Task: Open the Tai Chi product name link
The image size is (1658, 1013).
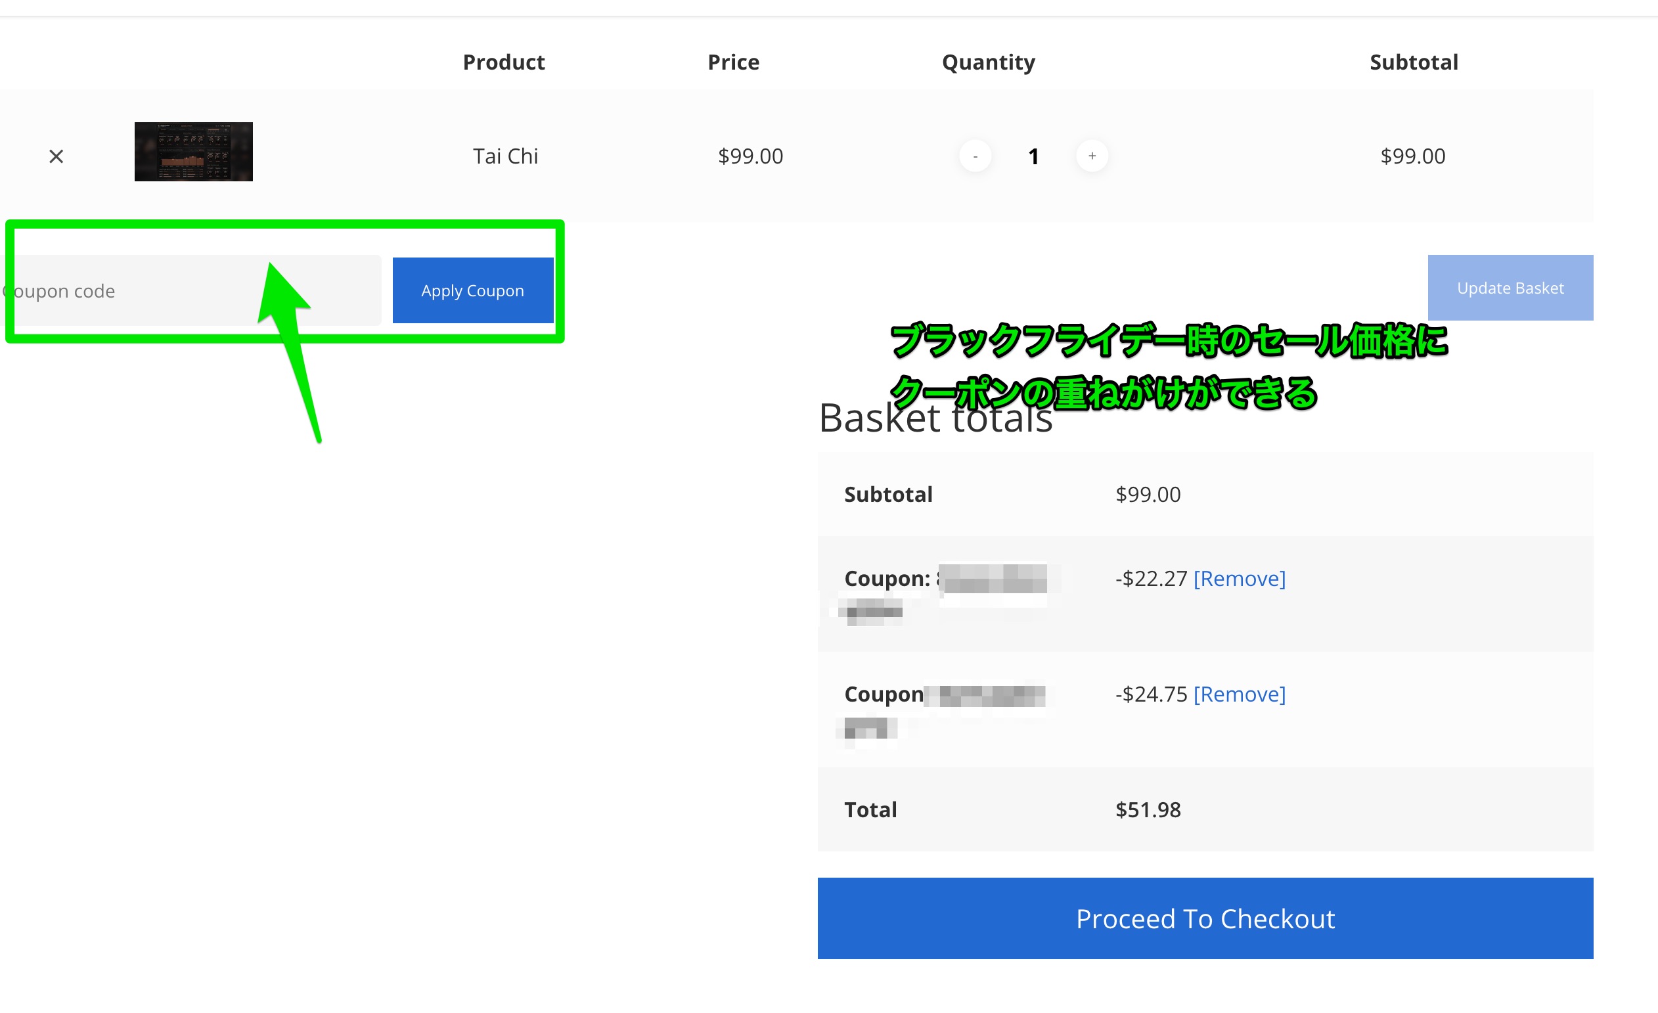Action: click(504, 156)
